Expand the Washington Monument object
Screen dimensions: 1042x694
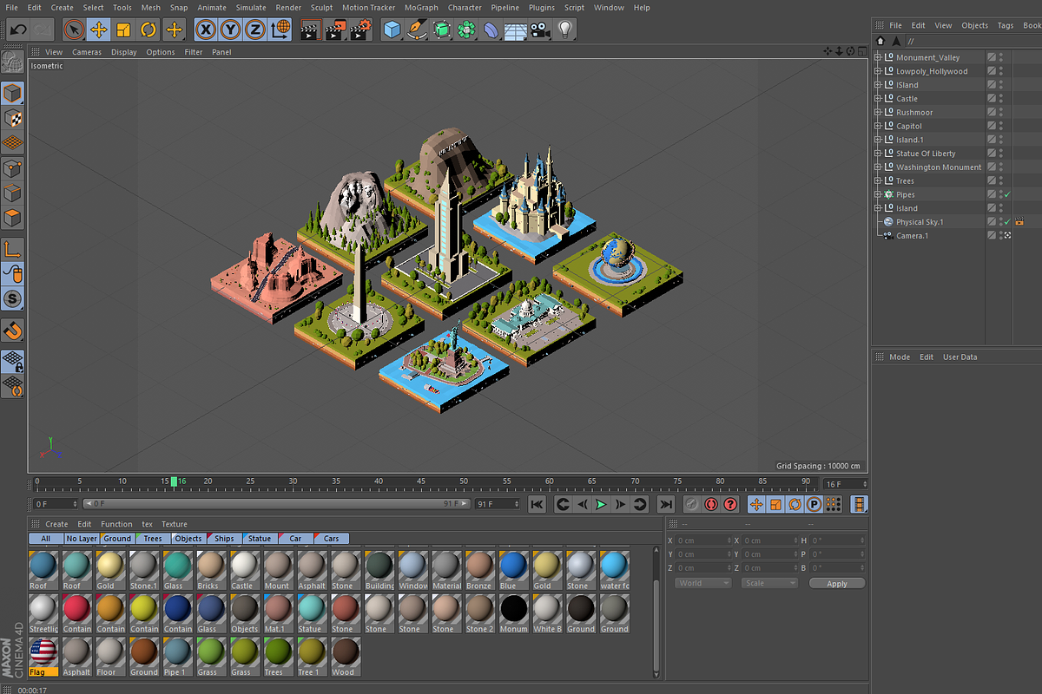pos(877,167)
